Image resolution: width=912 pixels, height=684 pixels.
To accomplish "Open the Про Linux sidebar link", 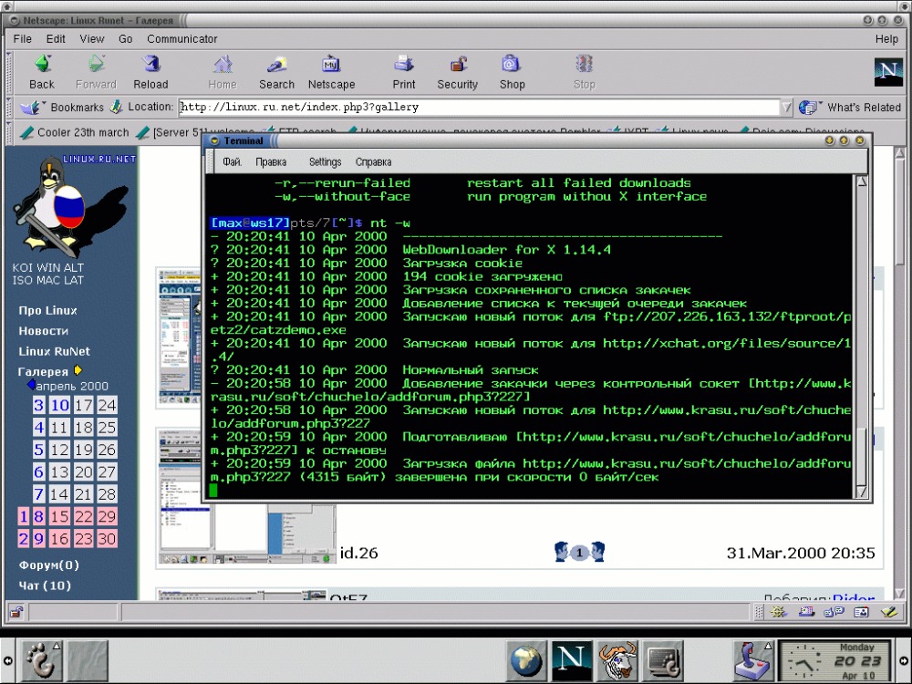I will click(x=47, y=311).
